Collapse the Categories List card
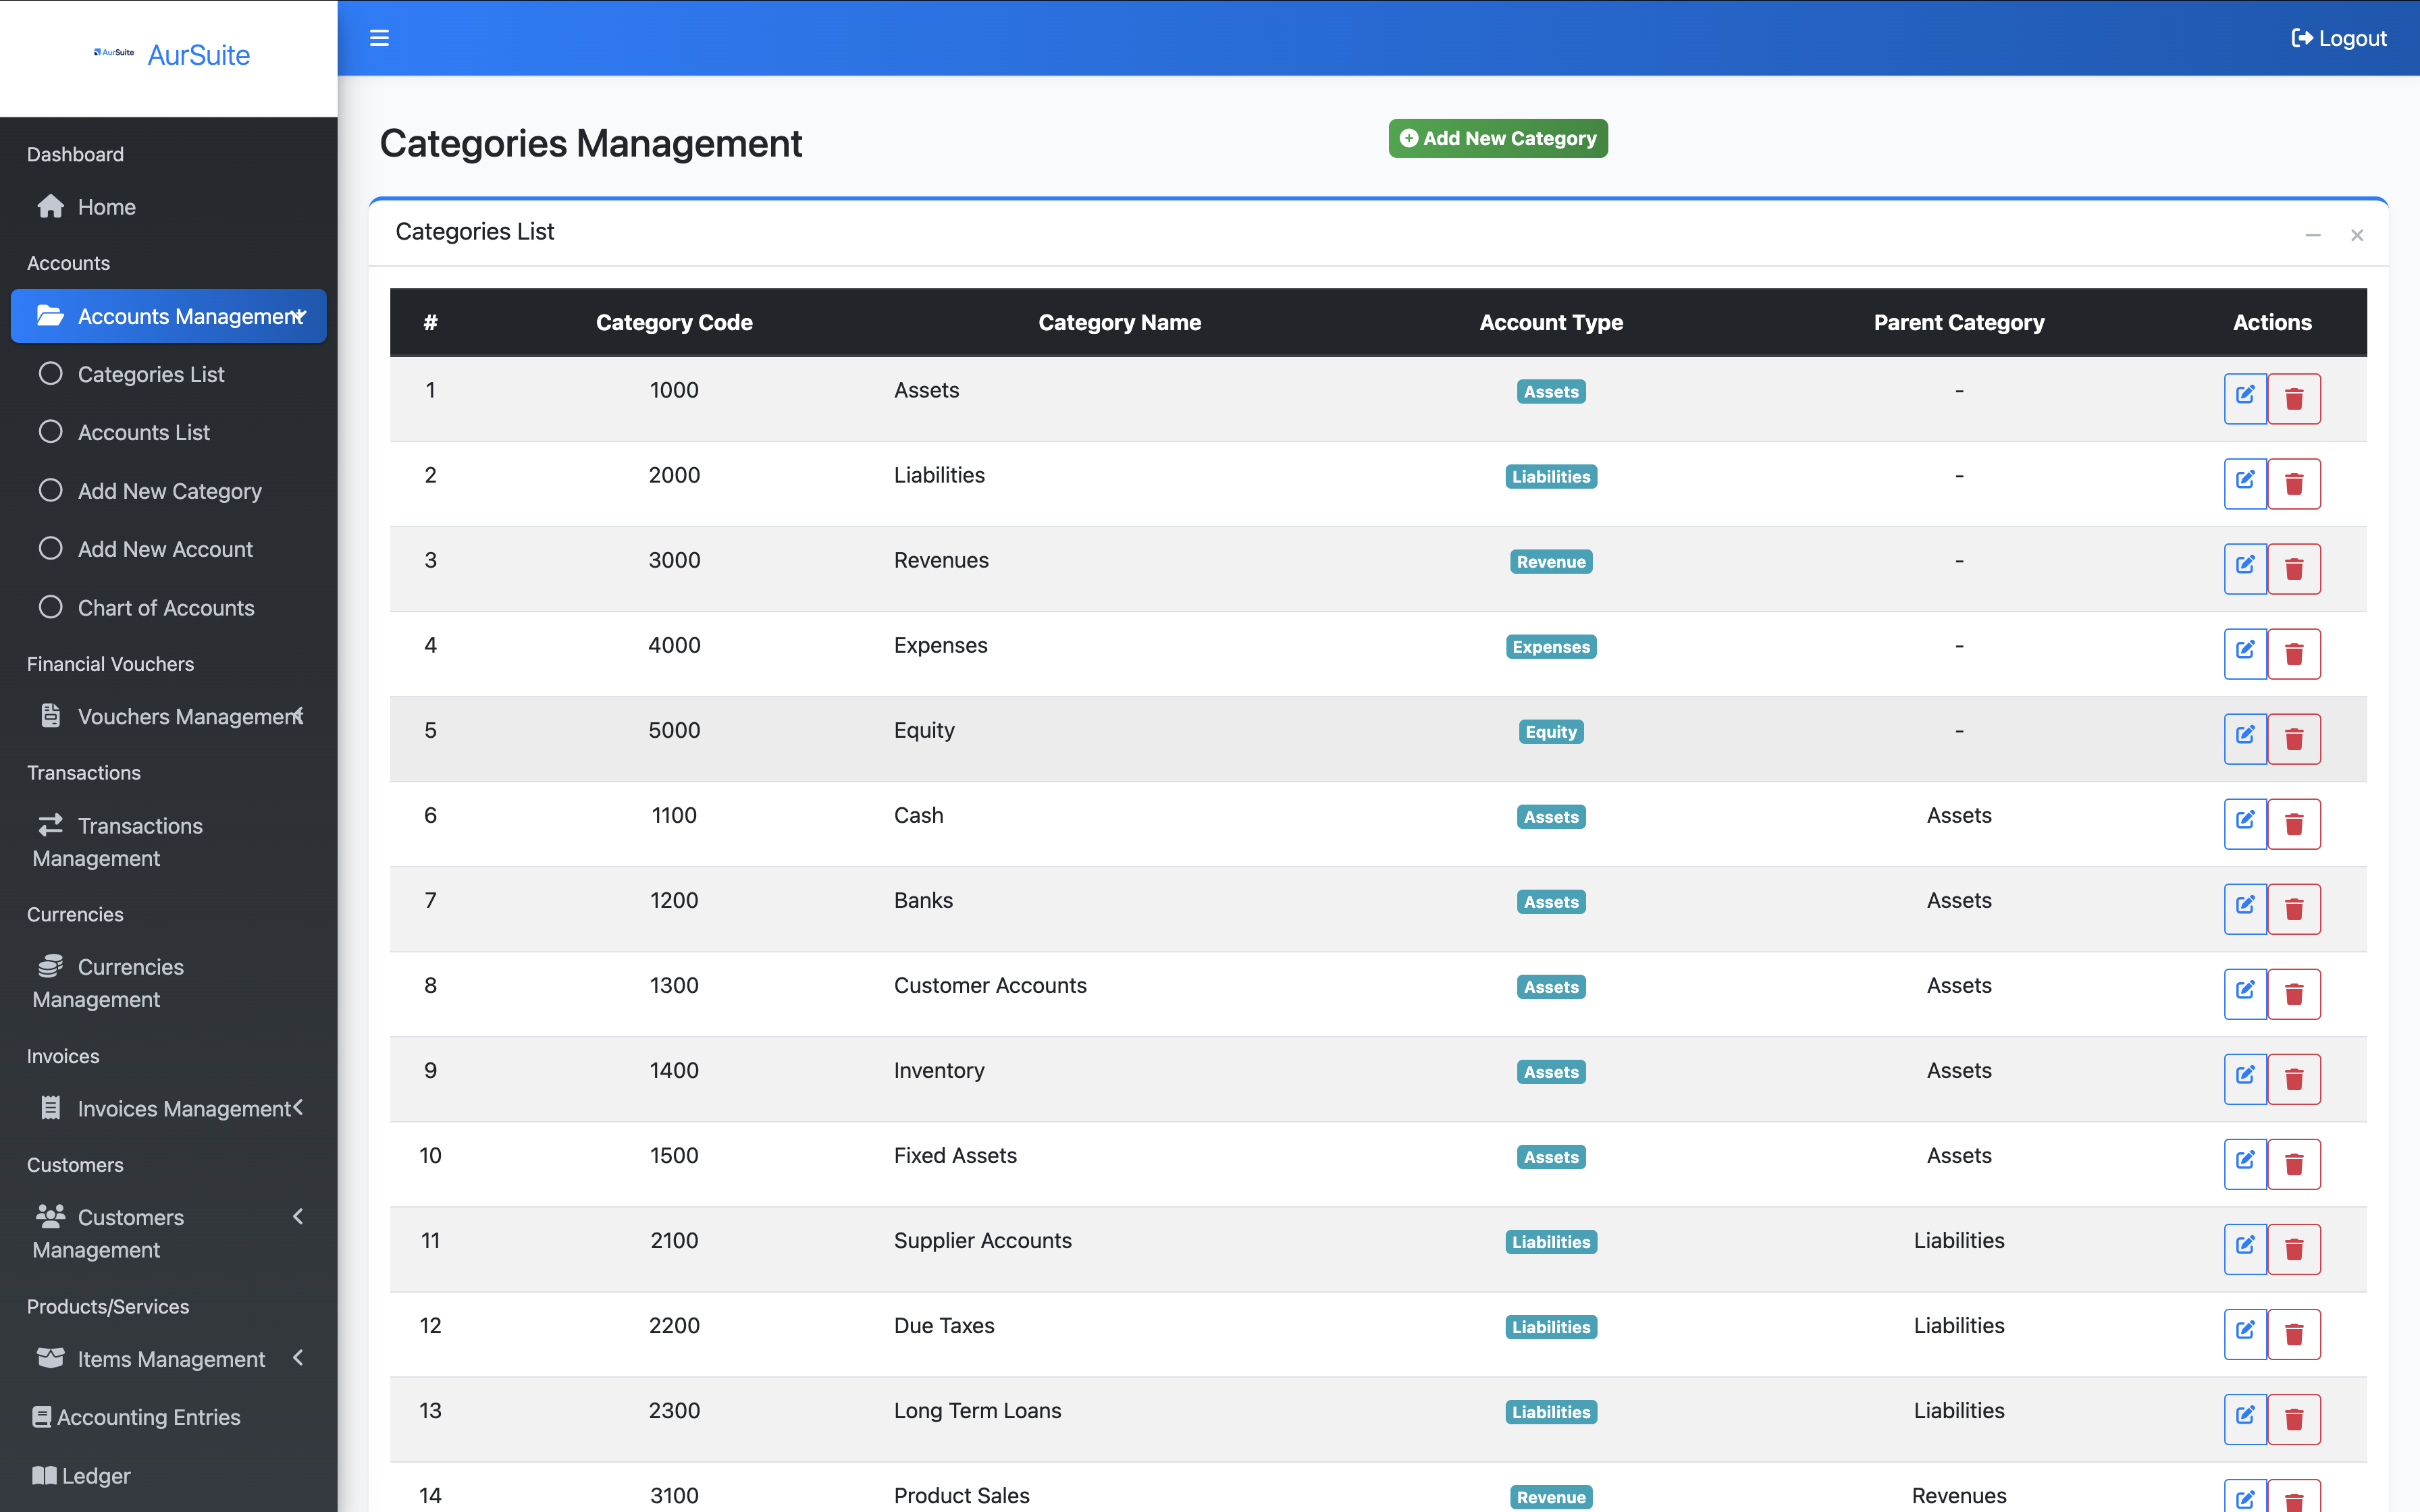The width and height of the screenshot is (2420, 1512). 2312,235
